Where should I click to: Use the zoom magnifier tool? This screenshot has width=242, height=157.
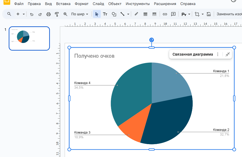[65, 14]
